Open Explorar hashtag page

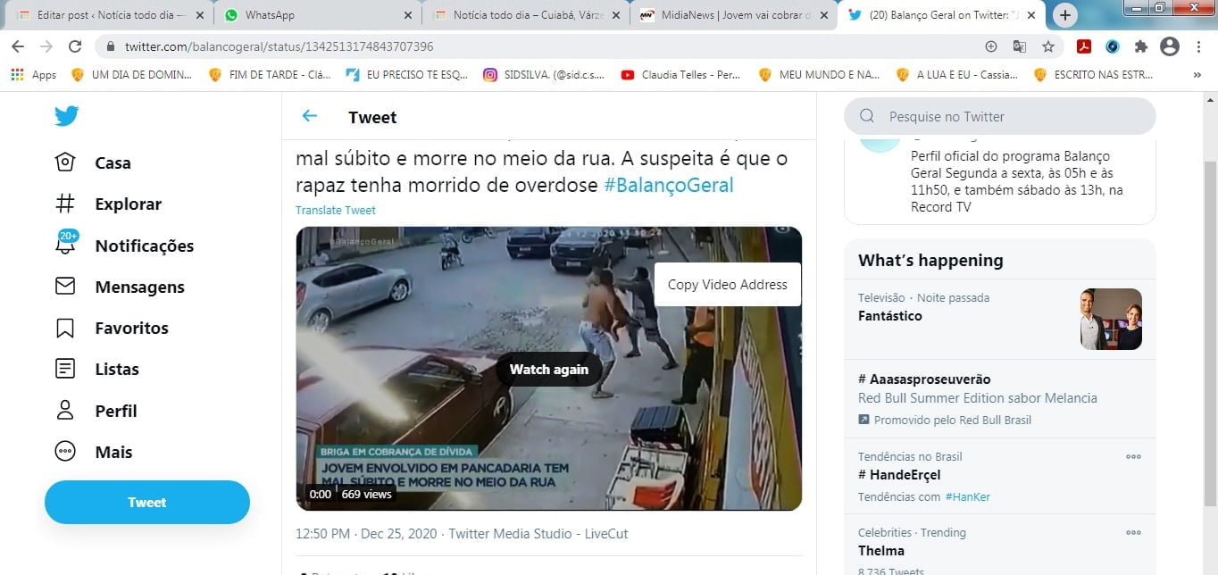(108, 204)
